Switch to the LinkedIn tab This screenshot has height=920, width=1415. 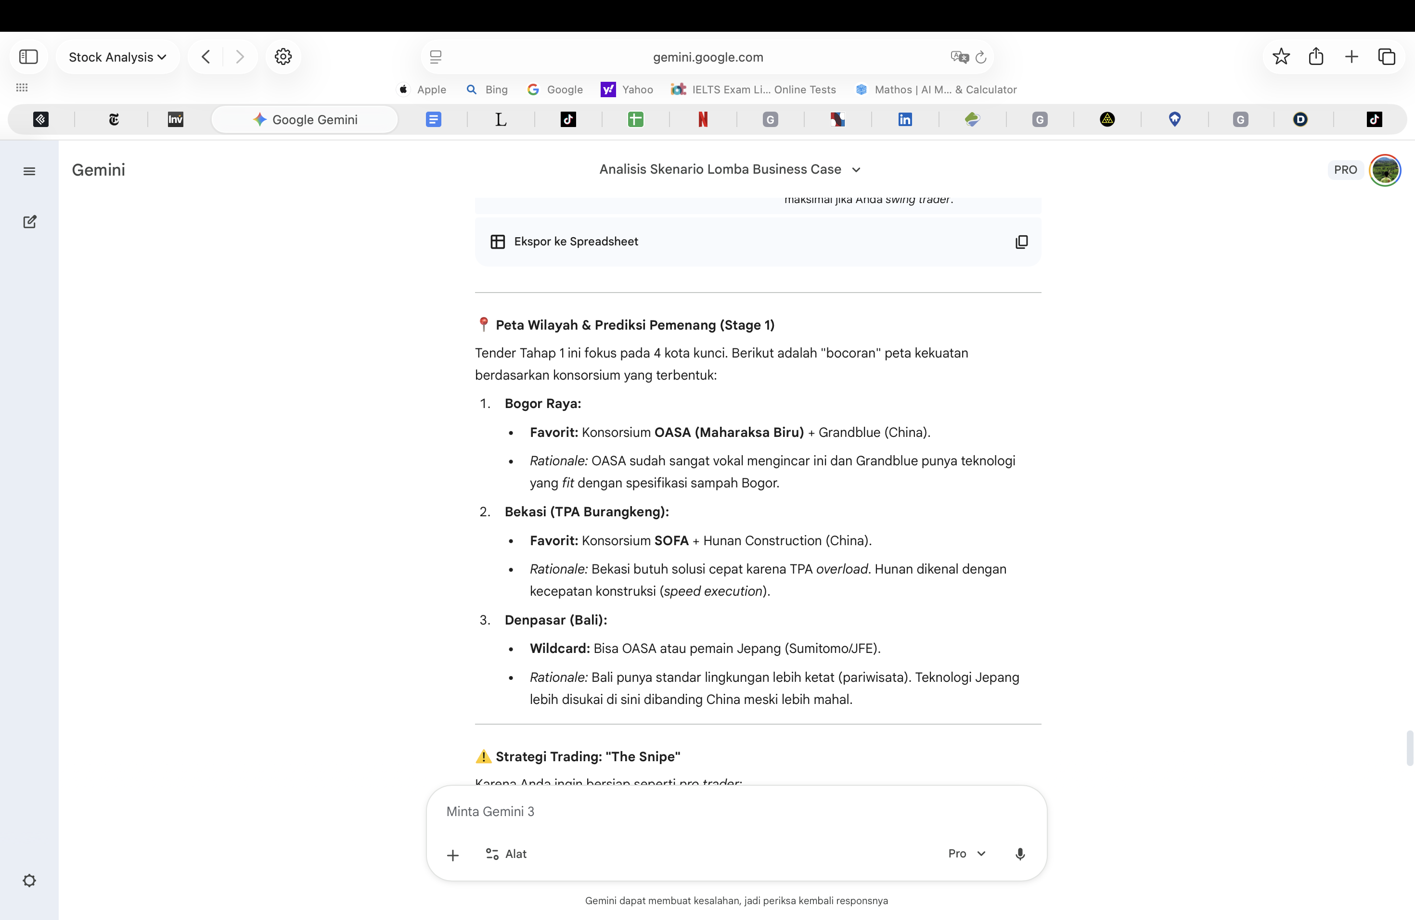tap(905, 119)
